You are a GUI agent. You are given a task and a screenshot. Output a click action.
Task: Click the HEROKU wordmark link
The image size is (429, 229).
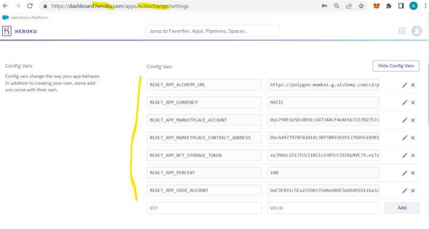click(x=26, y=31)
